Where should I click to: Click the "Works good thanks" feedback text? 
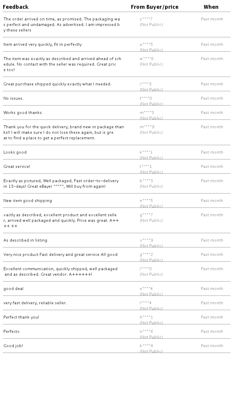coord(22,113)
